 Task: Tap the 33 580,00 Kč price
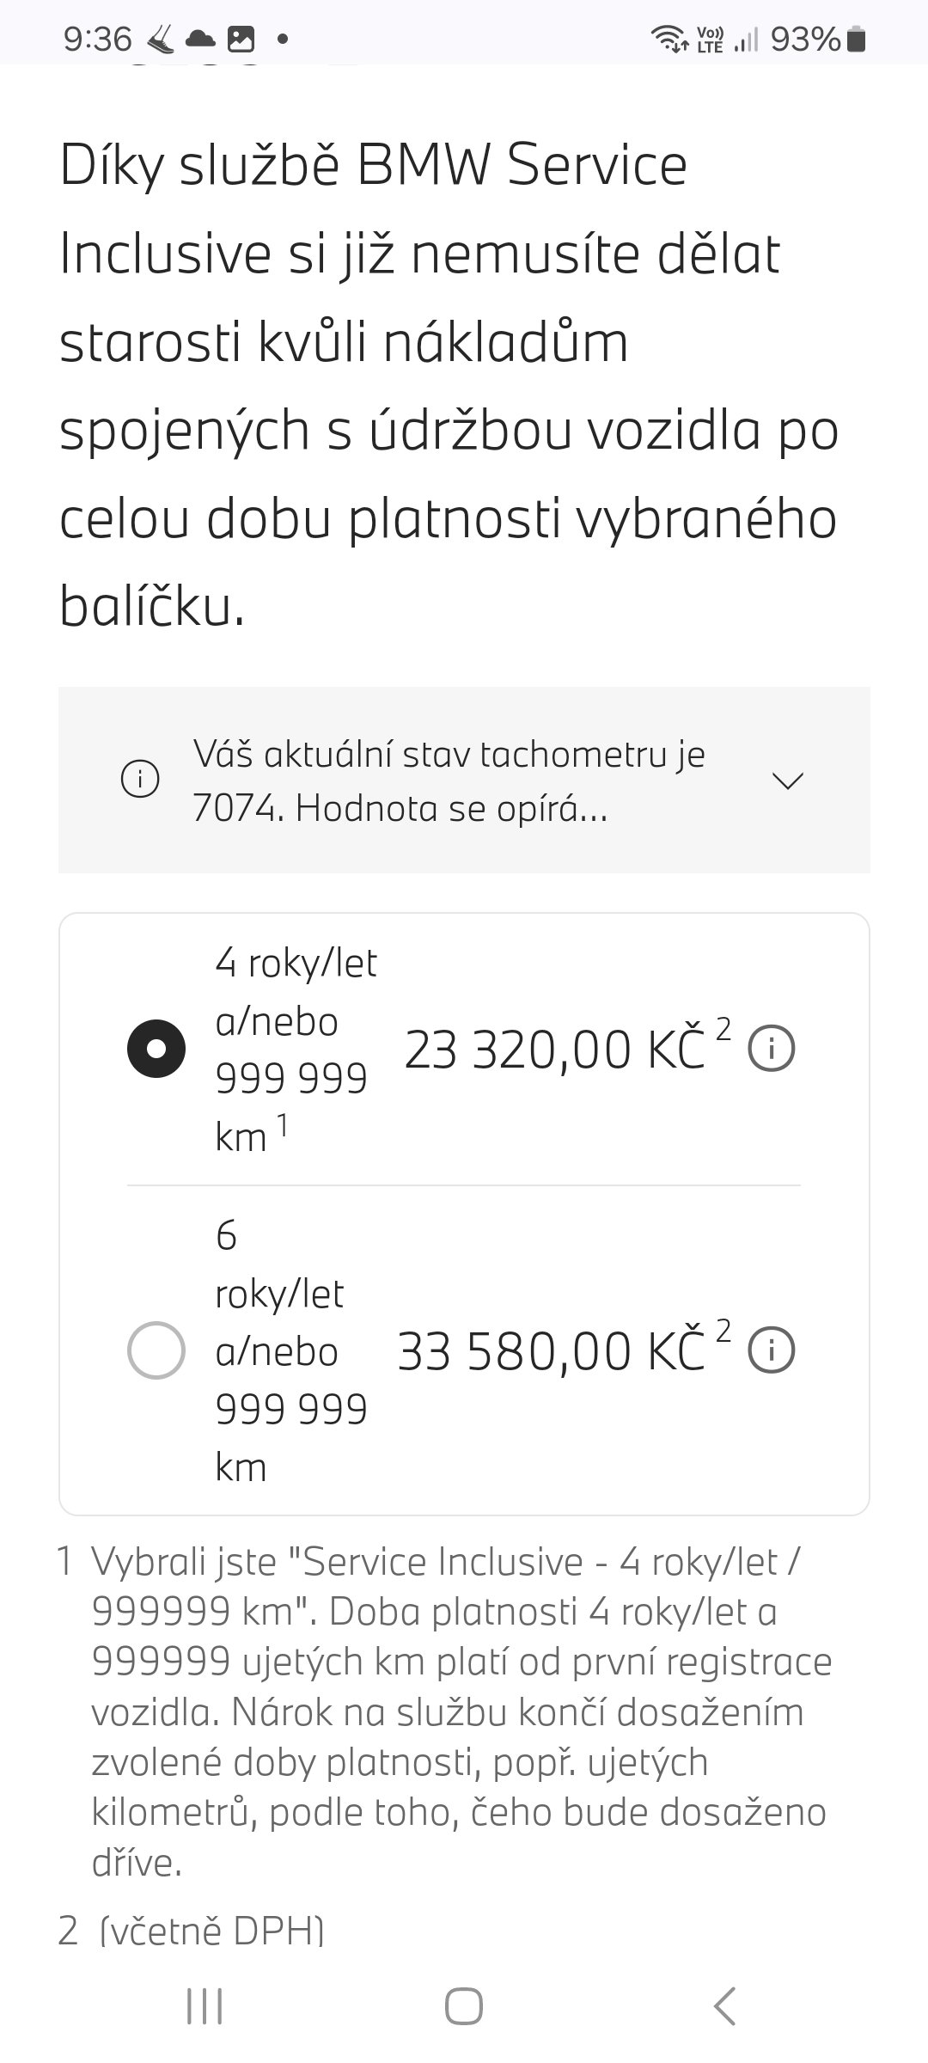pyautogui.click(x=551, y=1352)
